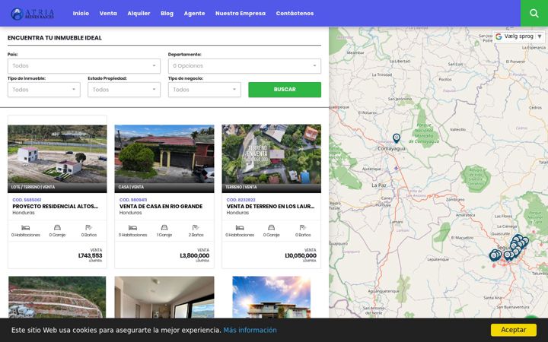
Task: Click property code COD. 8232822
Action: [241, 200]
